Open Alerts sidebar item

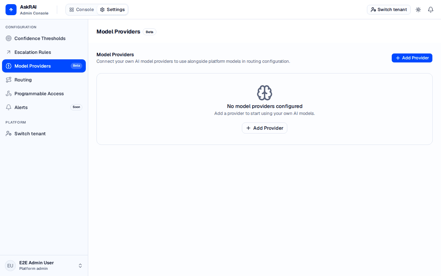[x=44, y=107]
